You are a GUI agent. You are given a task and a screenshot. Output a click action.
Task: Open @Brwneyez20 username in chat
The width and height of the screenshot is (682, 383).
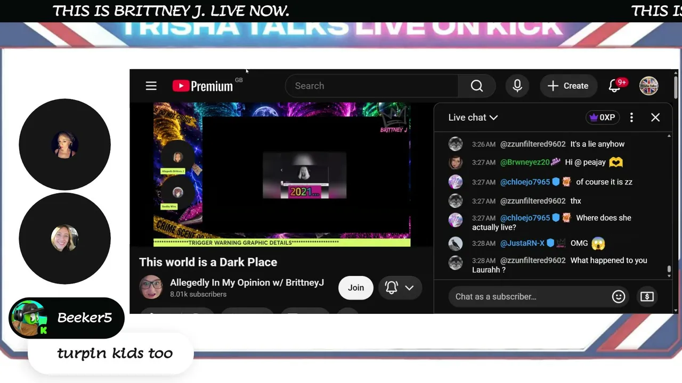[x=525, y=162]
